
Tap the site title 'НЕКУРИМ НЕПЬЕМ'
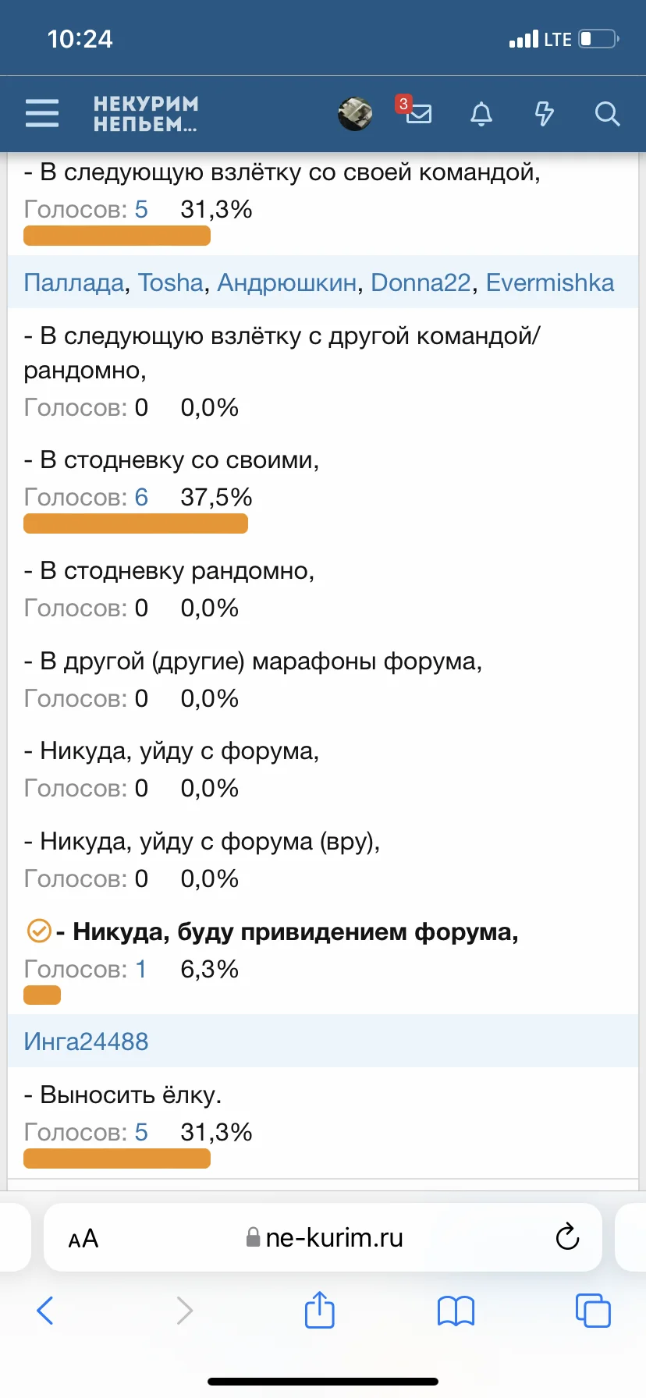coord(146,114)
